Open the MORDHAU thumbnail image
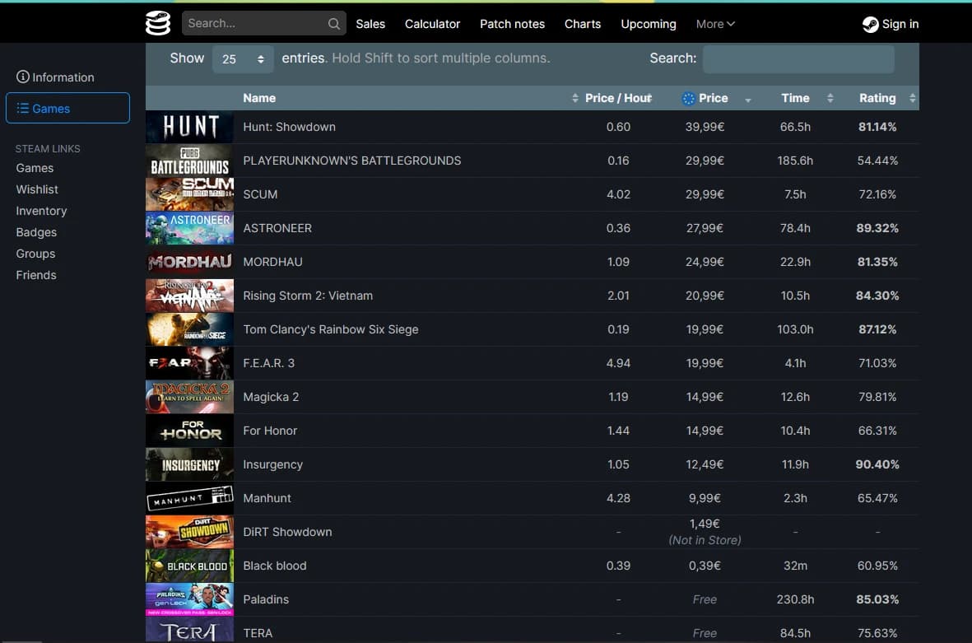 tap(189, 262)
